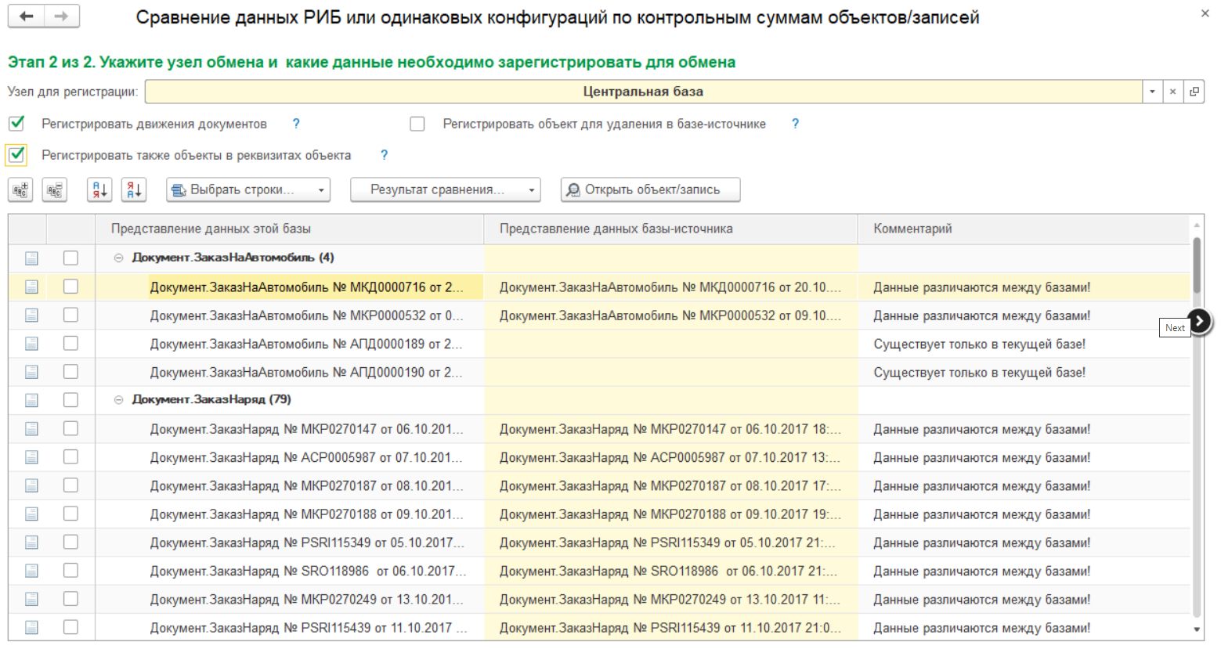Sort the list in descending order

134,189
